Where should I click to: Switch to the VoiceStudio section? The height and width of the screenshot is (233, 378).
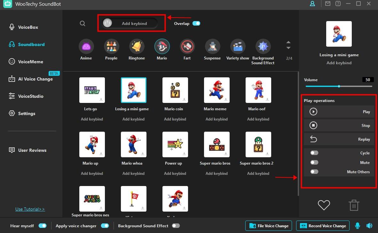tap(30, 96)
